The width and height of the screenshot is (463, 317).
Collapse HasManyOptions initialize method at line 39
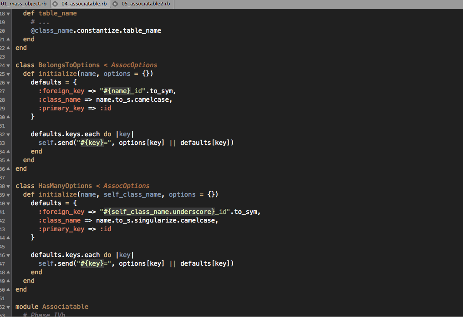[8, 195]
